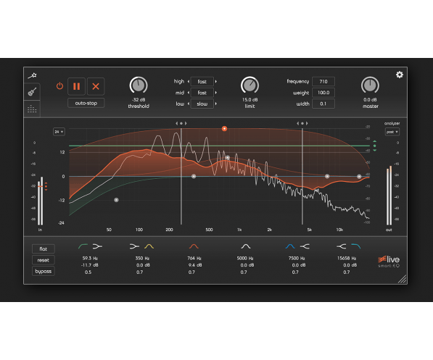Open the dotted grid panel icon
The width and height of the screenshot is (433, 360).
coord(32,109)
